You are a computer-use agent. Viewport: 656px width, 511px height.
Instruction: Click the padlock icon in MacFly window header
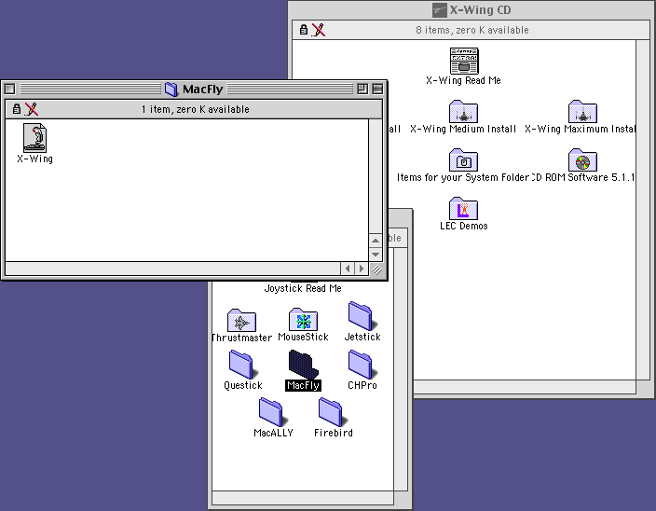(x=17, y=109)
